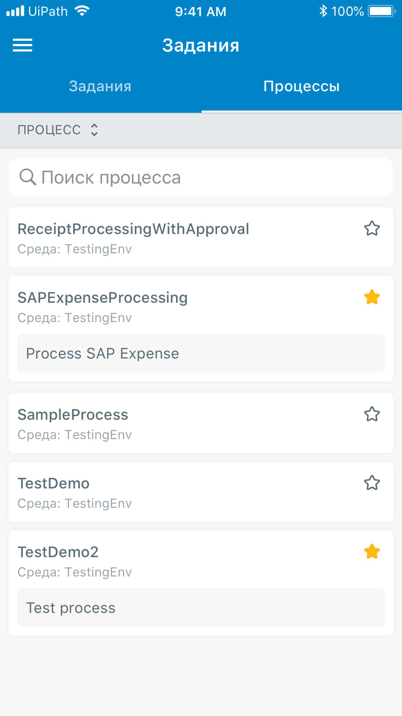Open the SAPExpenseProcessing process title
Screen dimensions: 402x716
103,298
